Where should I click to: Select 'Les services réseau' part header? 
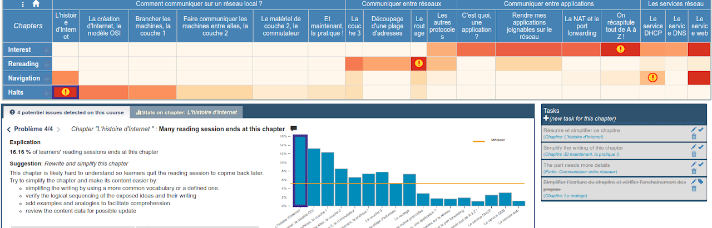pos(675,4)
